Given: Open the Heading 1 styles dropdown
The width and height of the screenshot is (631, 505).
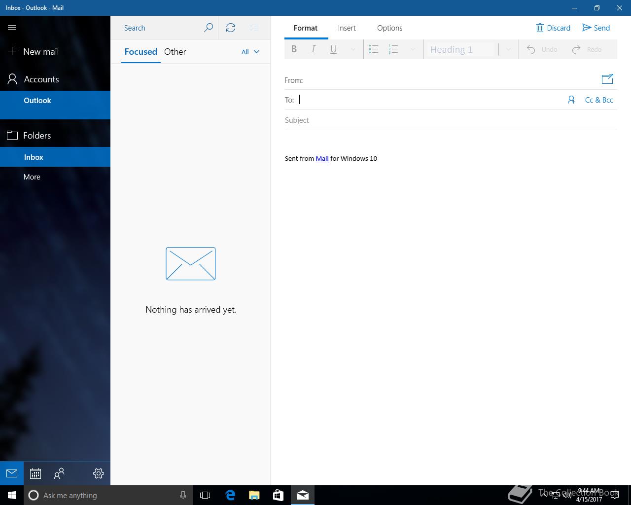Looking at the screenshot, I should 508,49.
